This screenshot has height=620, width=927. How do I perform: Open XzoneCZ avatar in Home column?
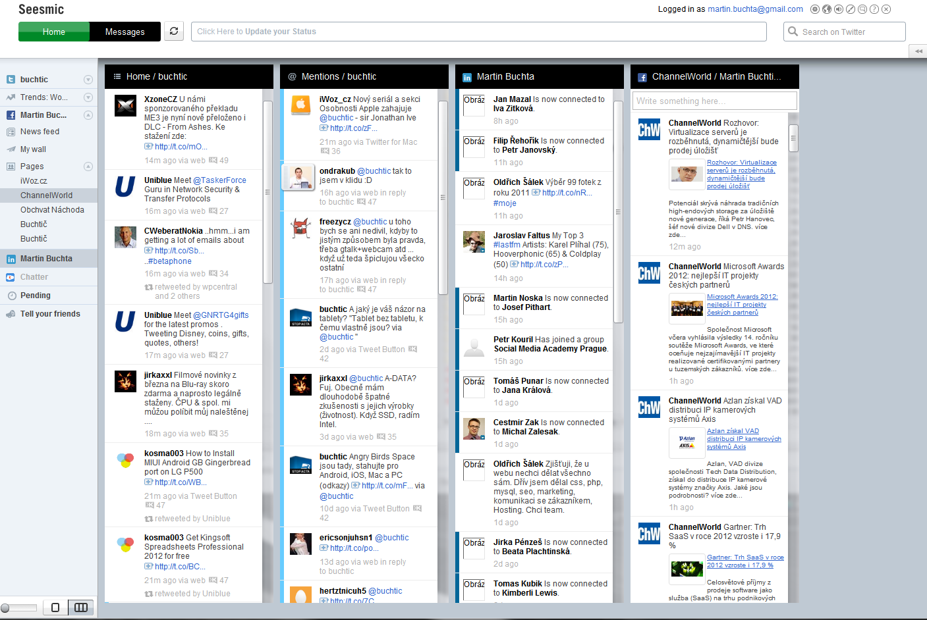pyautogui.click(x=125, y=105)
